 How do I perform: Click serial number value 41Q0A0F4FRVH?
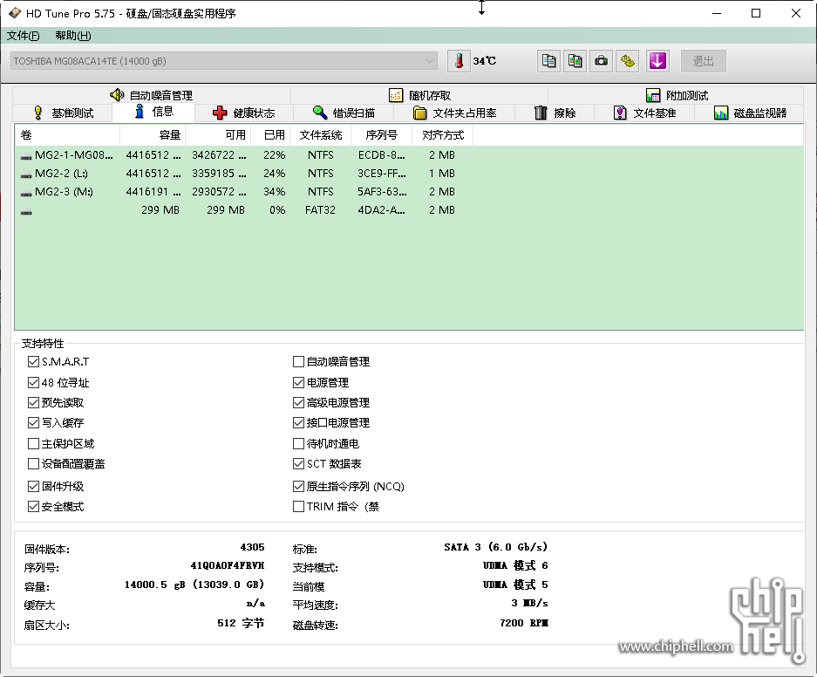coord(228,565)
